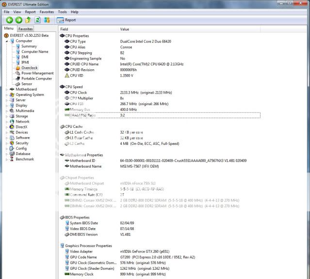Select the Summary tree item
310x279 pixels.
pos(29,46)
